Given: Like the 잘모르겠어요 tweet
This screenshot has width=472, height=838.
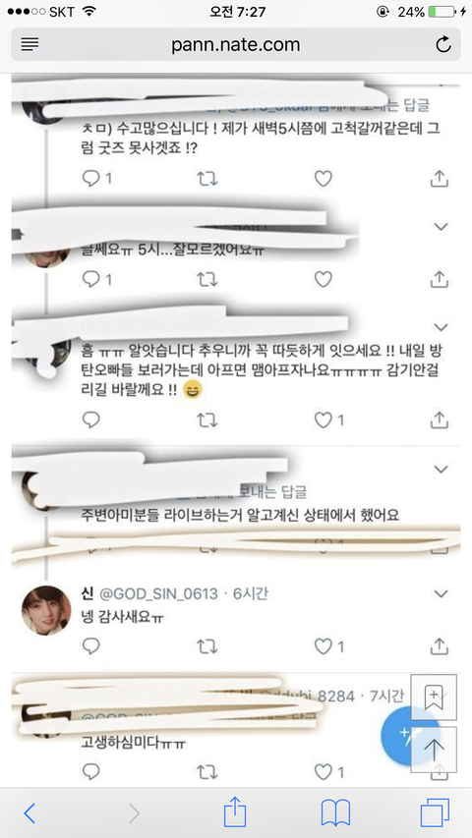Looking at the screenshot, I should coord(324,279).
